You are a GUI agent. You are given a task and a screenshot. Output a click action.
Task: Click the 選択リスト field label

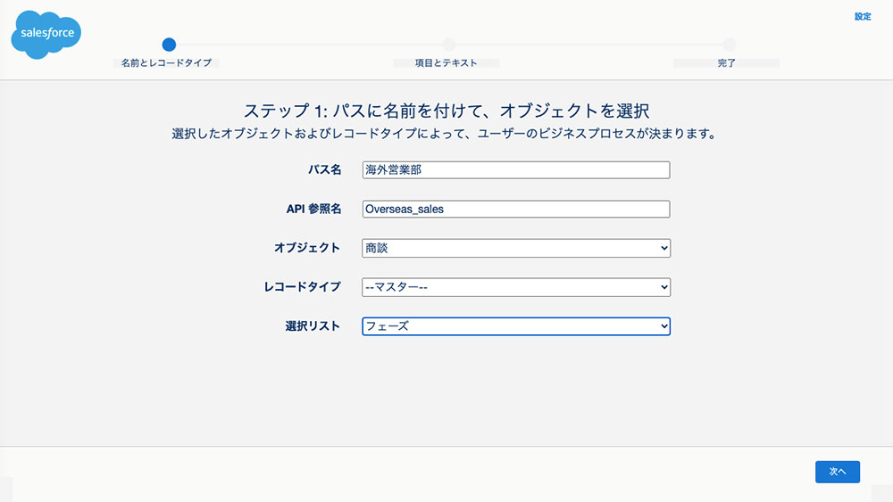[313, 325]
